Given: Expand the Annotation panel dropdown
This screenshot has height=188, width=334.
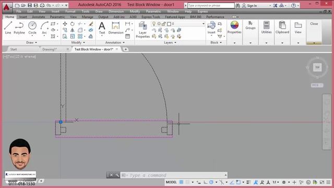Looking at the screenshot, I should (x=115, y=43).
